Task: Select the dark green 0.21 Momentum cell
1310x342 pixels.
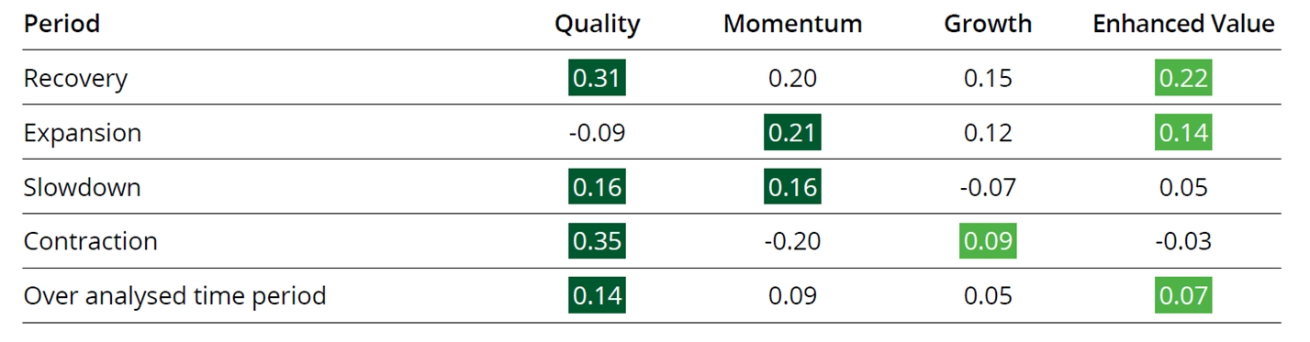Action: point(792,133)
